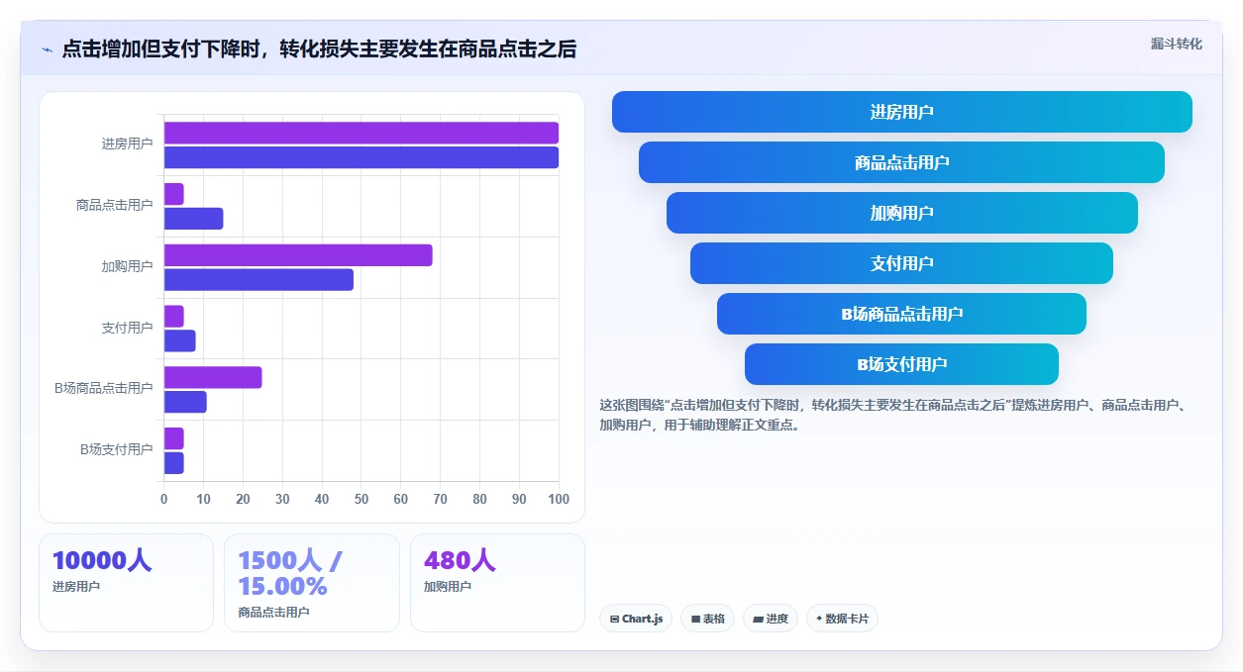
Task: Click the blue B场支付用户 chart bar
Action: click(173, 463)
